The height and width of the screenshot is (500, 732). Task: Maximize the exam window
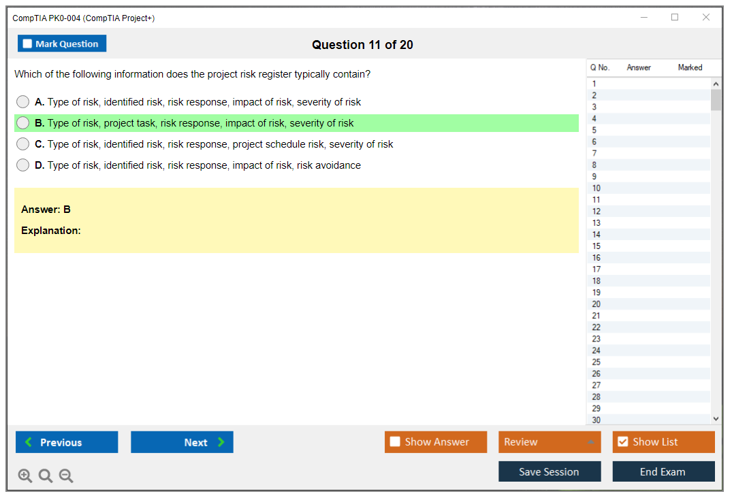[x=675, y=18]
